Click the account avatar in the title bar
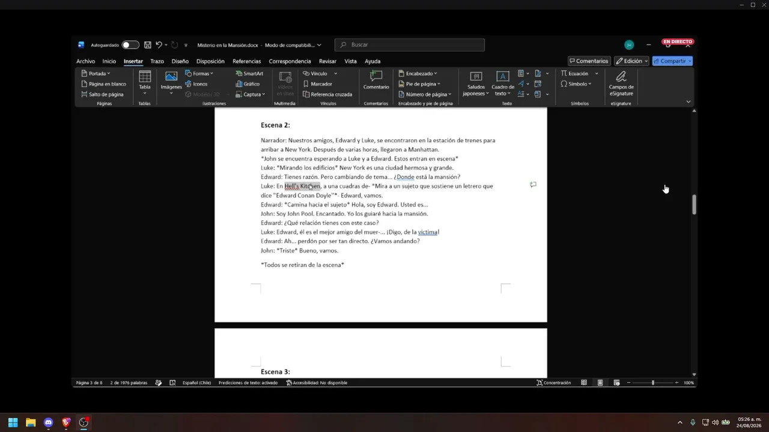Image resolution: width=769 pixels, height=432 pixels. [x=629, y=45]
